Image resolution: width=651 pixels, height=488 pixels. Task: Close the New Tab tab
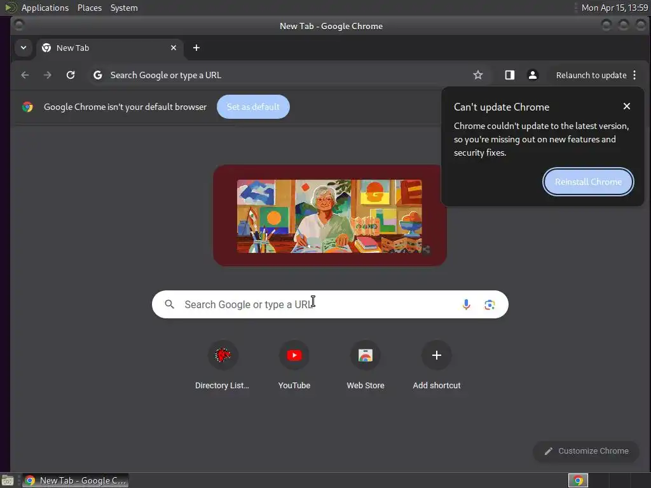click(174, 48)
